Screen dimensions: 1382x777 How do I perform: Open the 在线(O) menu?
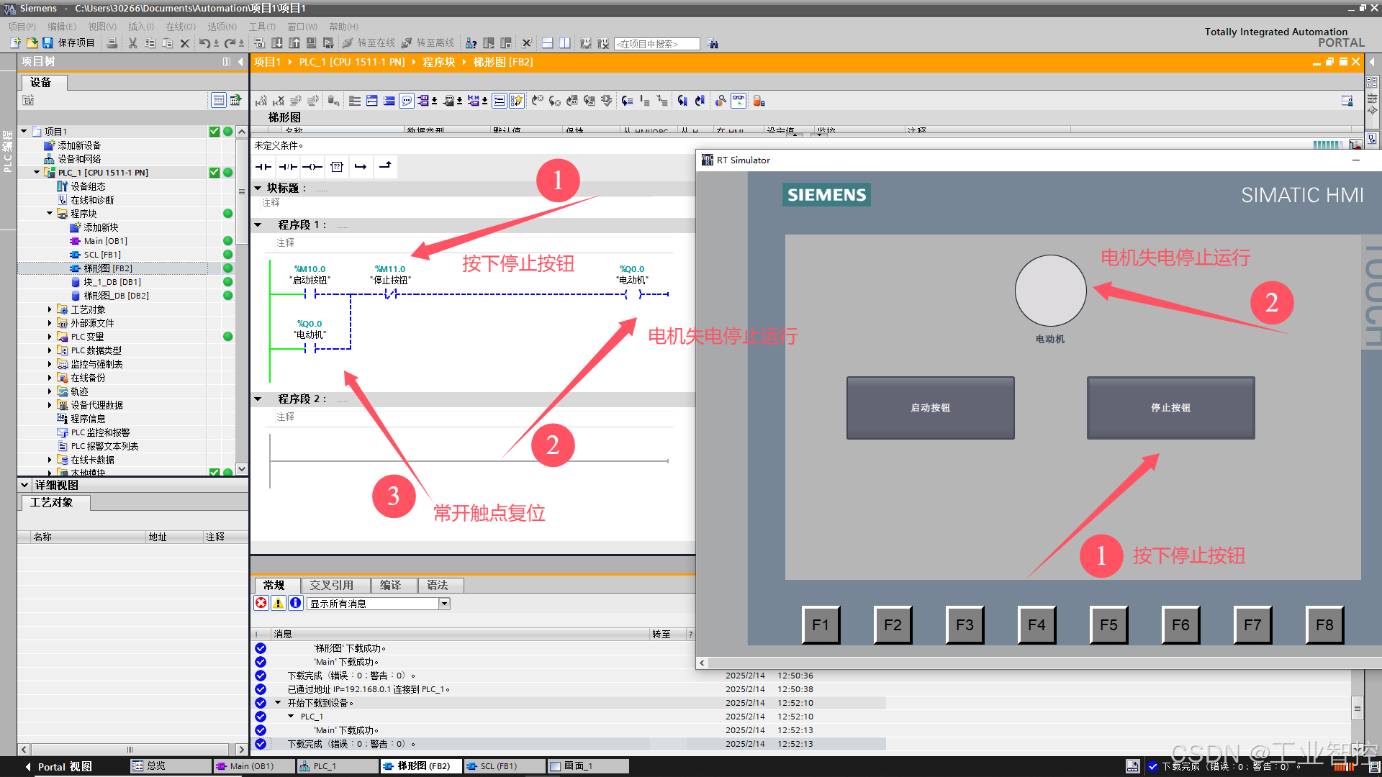coord(180,27)
